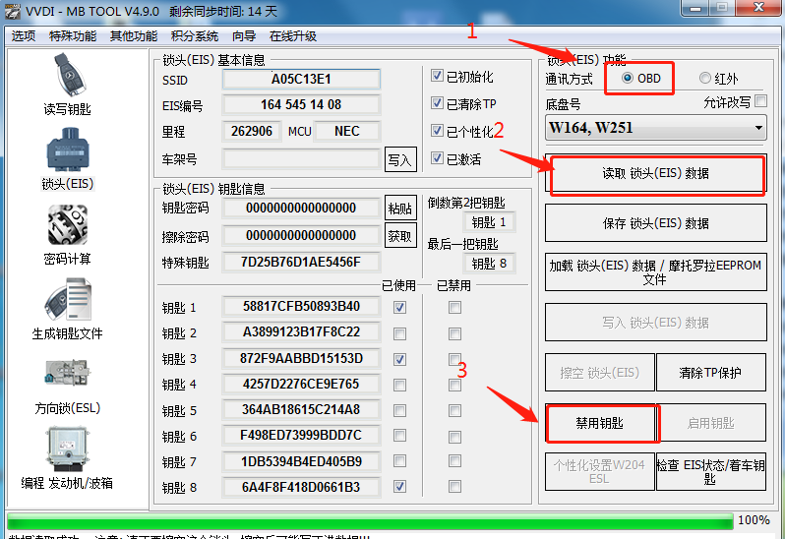
Task: Click the 获取 button beside 擦除密码
Action: [x=400, y=236]
